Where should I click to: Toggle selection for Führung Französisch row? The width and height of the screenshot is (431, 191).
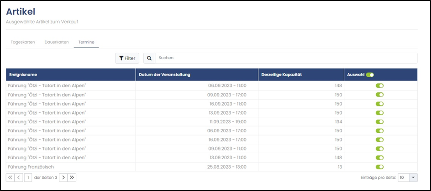tap(379, 166)
